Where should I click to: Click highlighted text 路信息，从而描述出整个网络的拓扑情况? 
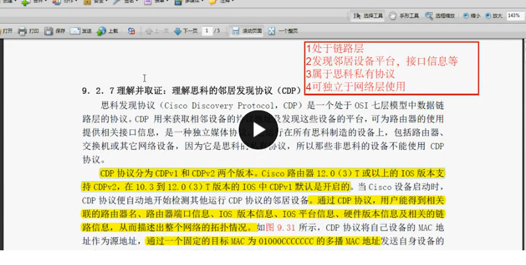coord(167,227)
